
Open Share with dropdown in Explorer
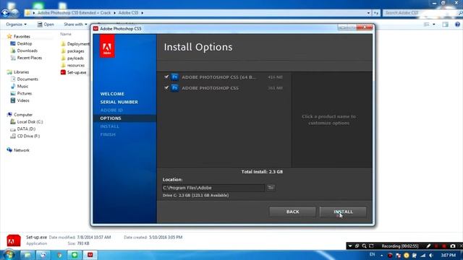tap(75, 25)
